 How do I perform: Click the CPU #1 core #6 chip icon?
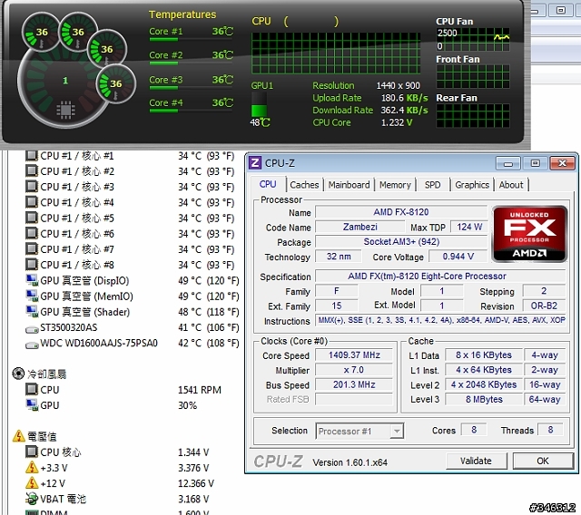(32, 233)
